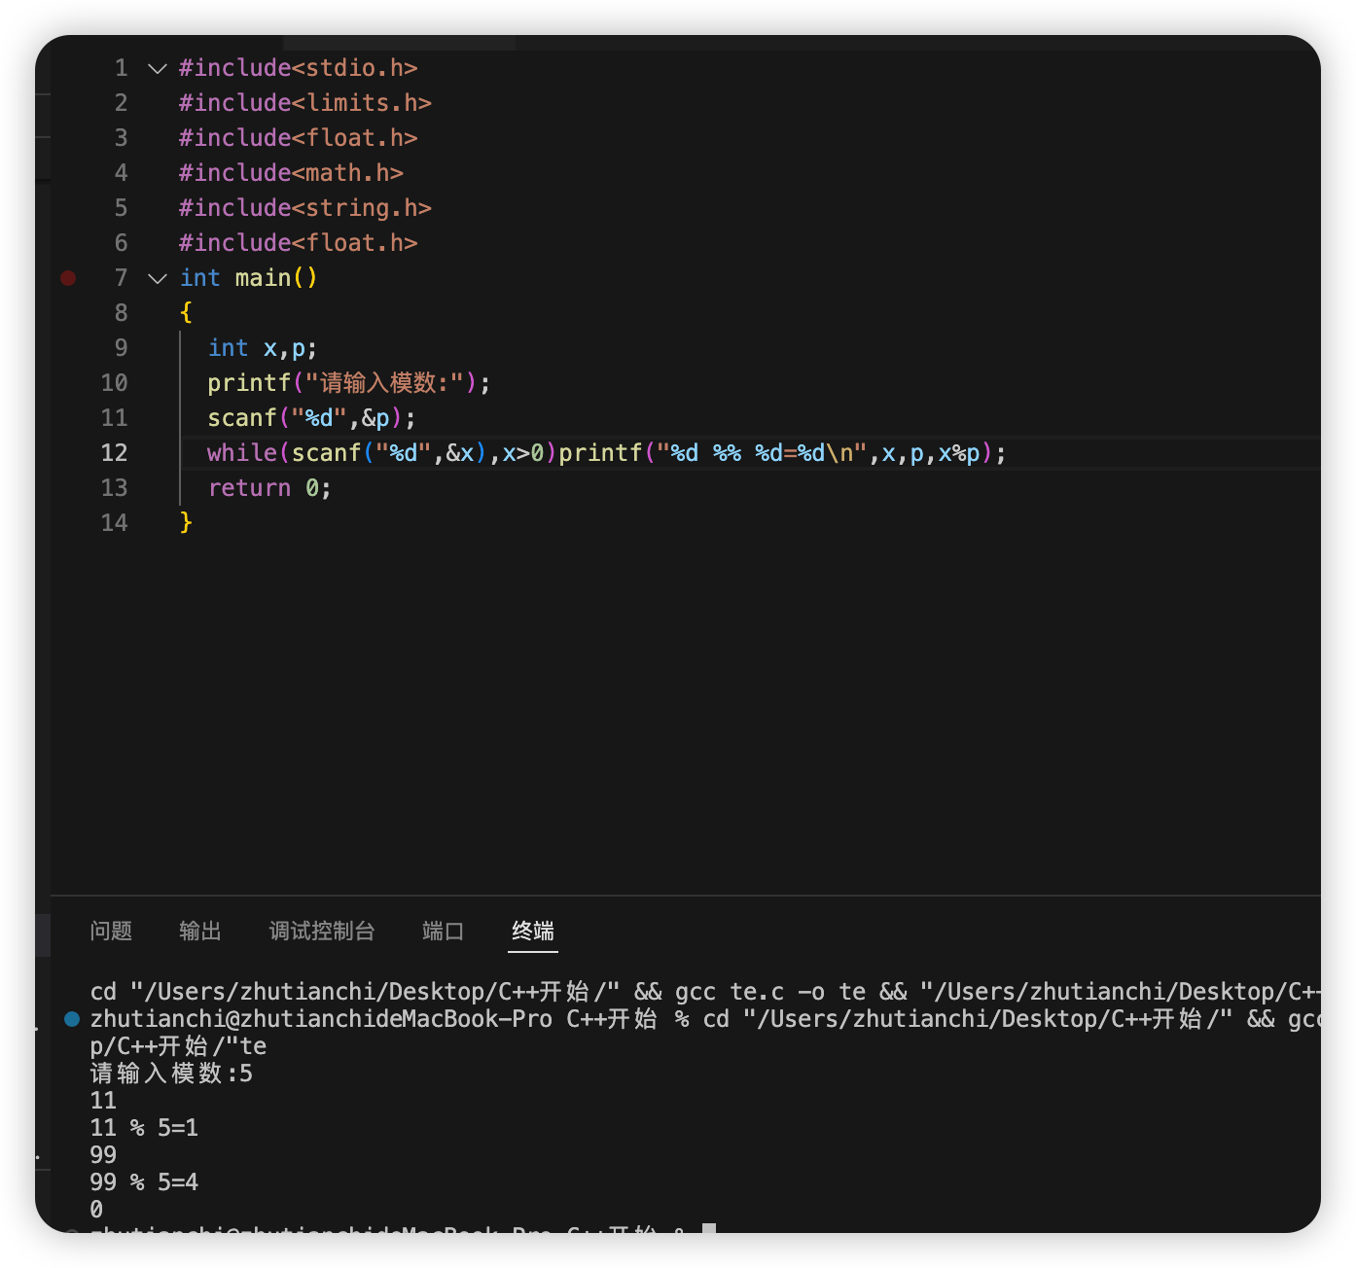
Task: Click the #include<limits.h> line
Action: (x=305, y=103)
